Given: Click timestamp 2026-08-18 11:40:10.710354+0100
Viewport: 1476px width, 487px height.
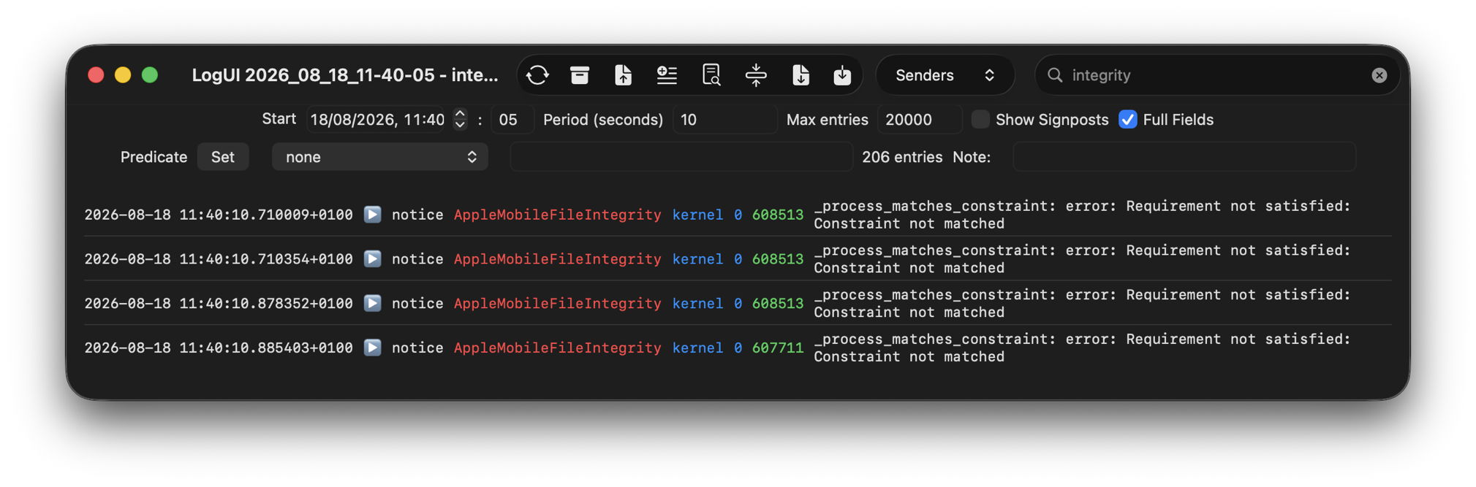Looking at the screenshot, I should tap(219, 259).
